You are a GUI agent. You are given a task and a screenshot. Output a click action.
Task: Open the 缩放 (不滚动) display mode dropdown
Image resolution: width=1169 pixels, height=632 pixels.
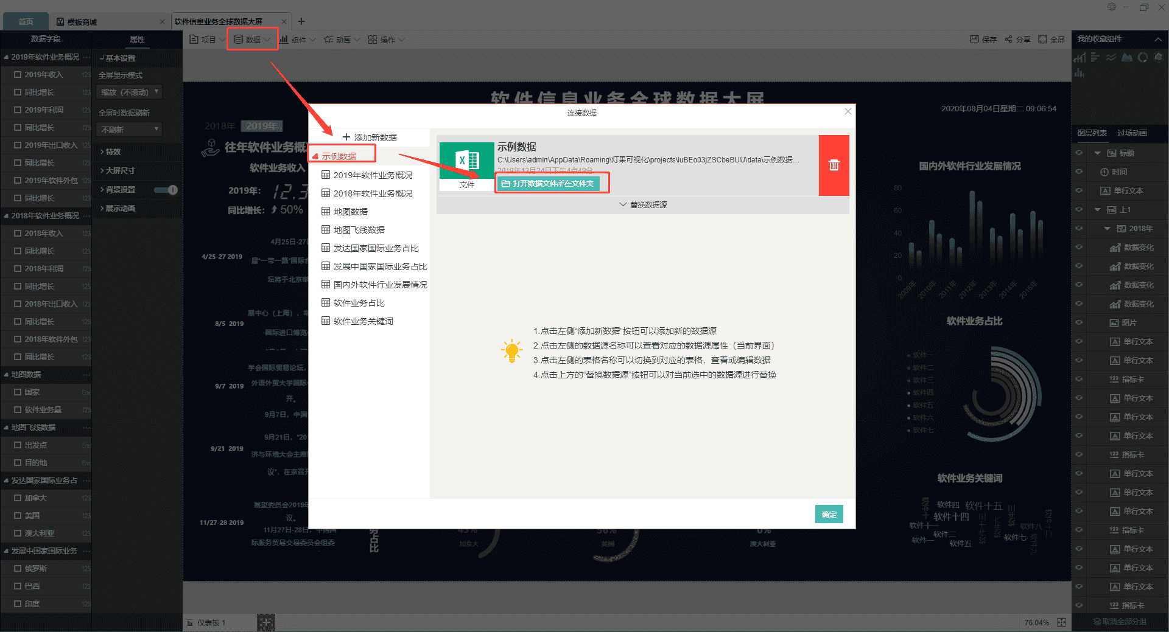[130, 92]
